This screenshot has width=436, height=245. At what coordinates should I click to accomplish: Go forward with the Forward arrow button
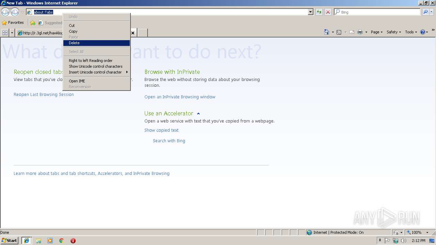15,12
